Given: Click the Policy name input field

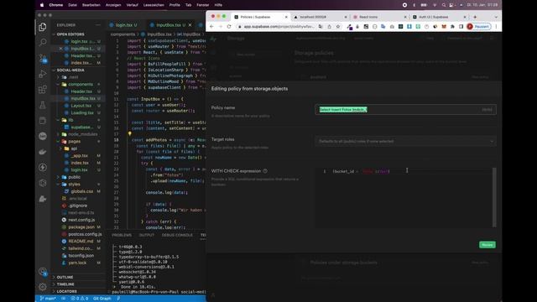Looking at the screenshot, I should point(405,110).
